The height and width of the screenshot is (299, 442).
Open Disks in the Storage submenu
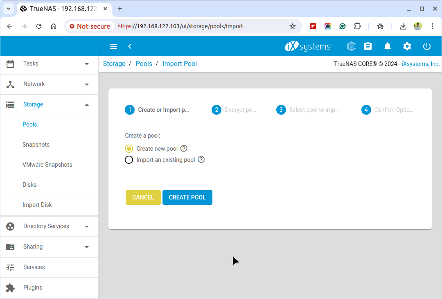[50, 185]
